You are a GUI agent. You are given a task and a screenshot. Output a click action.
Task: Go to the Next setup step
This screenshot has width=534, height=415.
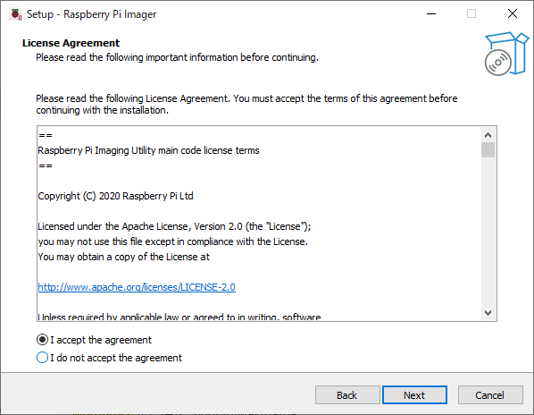[414, 395]
